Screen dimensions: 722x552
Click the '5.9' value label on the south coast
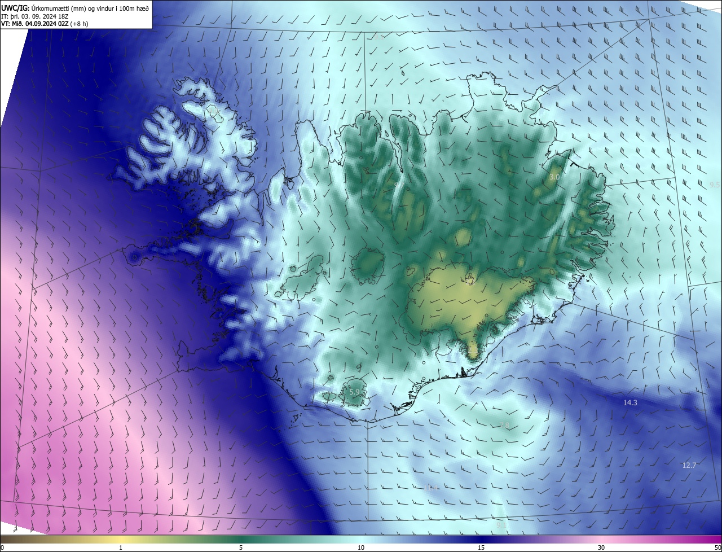354,392
